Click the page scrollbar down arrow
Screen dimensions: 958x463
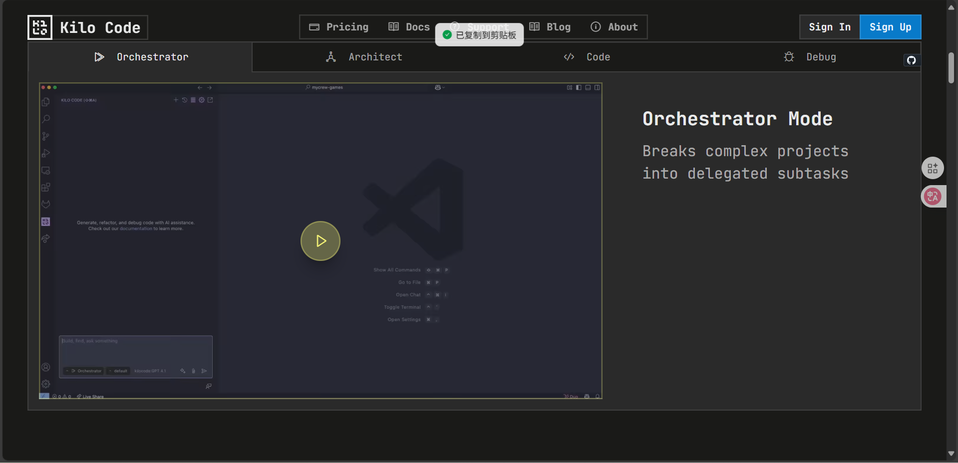point(951,454)
